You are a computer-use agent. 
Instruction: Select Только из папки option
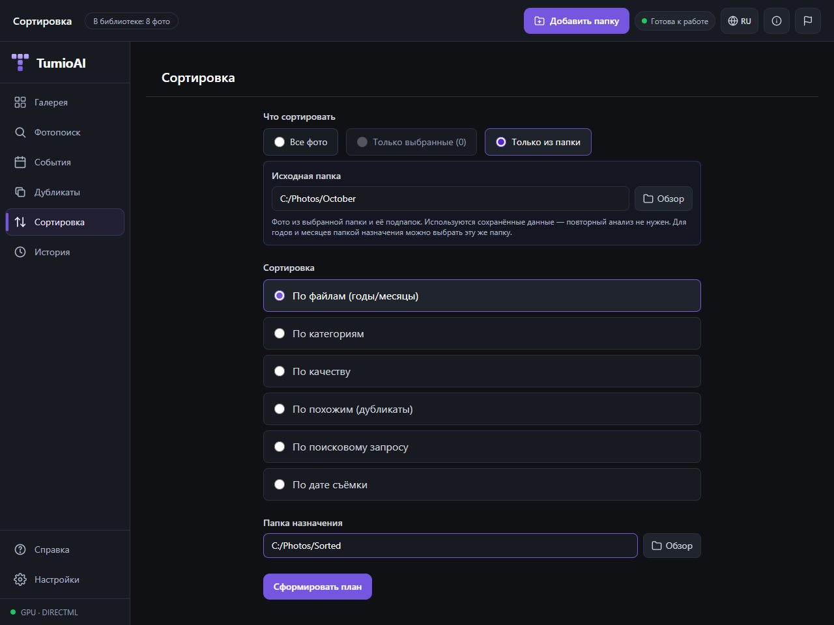[538, 142]
